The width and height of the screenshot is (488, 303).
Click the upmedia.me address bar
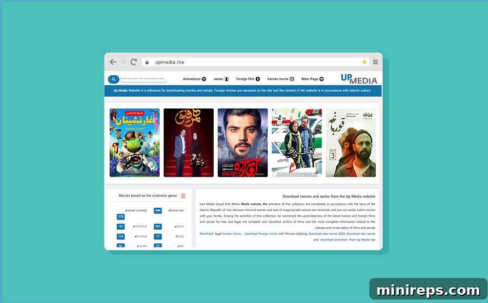coord(256,62)
